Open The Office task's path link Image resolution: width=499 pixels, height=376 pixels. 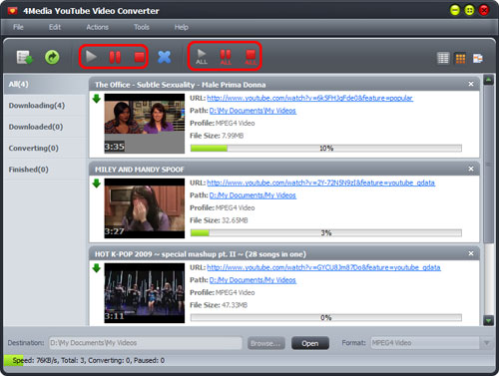coord(252,111)
